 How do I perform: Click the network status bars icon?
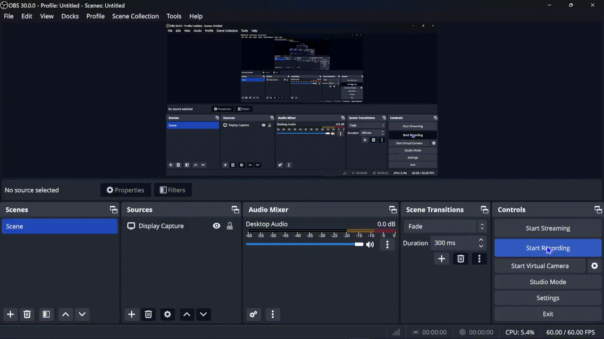pyautogui.click(x=396, y=332)
